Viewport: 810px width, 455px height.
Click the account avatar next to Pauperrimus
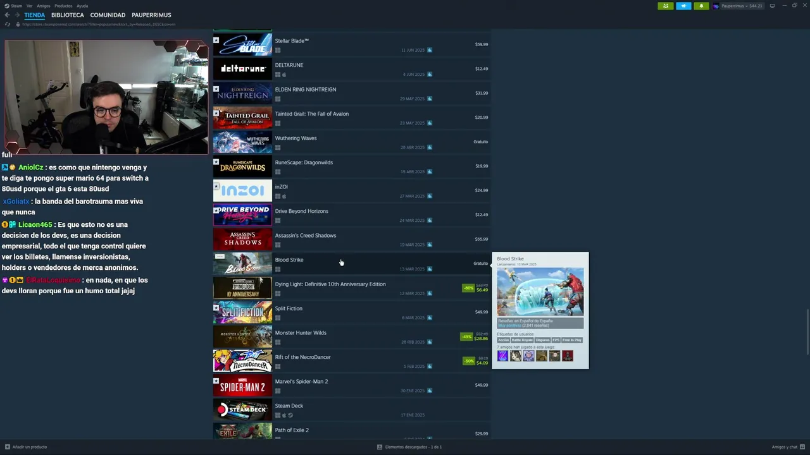[x=716, y=6]
